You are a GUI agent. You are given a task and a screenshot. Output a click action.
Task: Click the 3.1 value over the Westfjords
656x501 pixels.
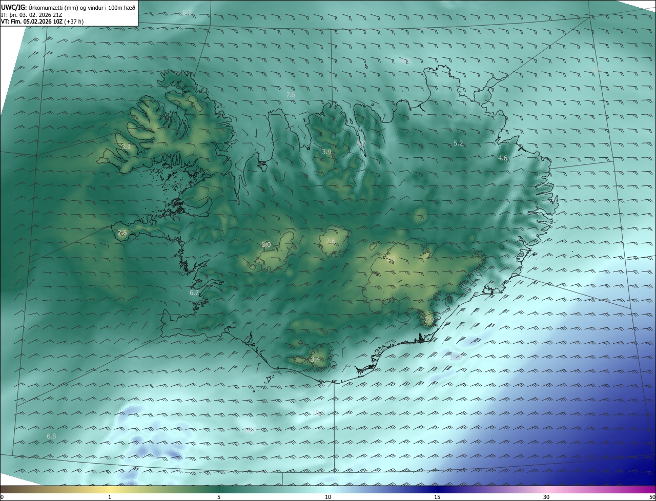(126, 147)
